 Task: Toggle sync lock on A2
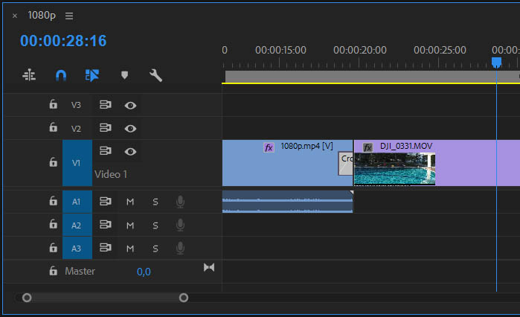click(x=106, y=225)
